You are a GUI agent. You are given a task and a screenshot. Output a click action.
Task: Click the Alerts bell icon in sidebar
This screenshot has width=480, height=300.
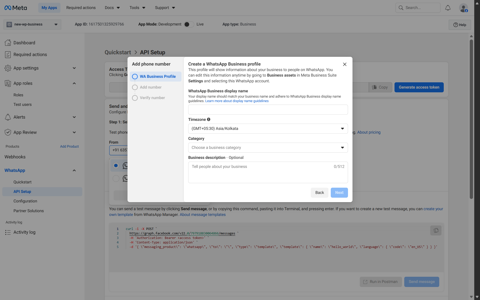click(8, 117)
